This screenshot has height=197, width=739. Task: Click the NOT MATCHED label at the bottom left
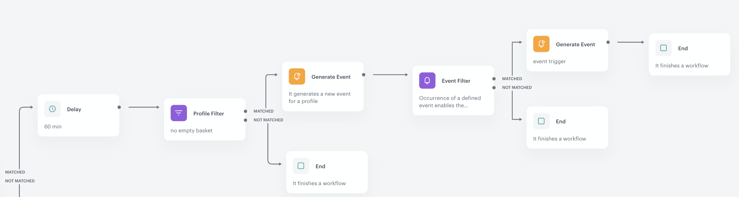[x=20, y=181]
